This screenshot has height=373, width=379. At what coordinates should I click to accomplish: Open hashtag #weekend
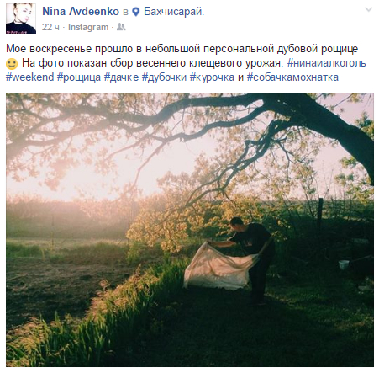30,77
